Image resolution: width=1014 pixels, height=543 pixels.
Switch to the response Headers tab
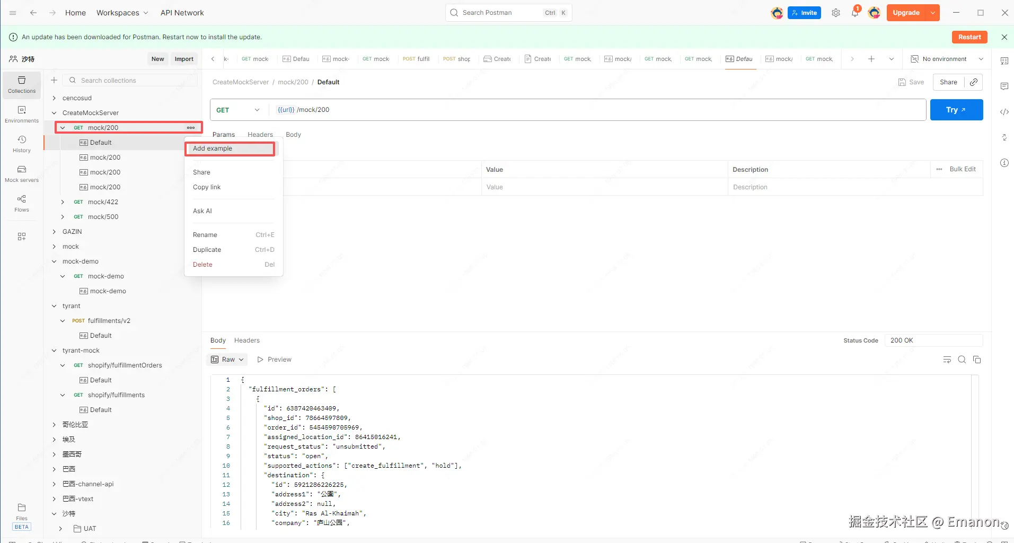click(247, 340)
